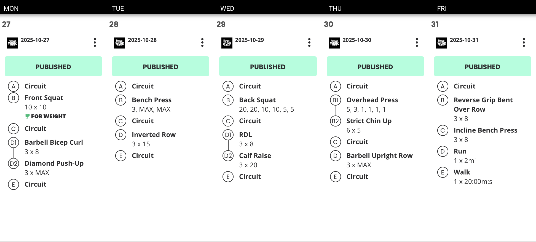This screenshot has height=242, width=536.
Task: Click the Honest Work logo on Friday's workout
Action: click(x=442, y=43)
